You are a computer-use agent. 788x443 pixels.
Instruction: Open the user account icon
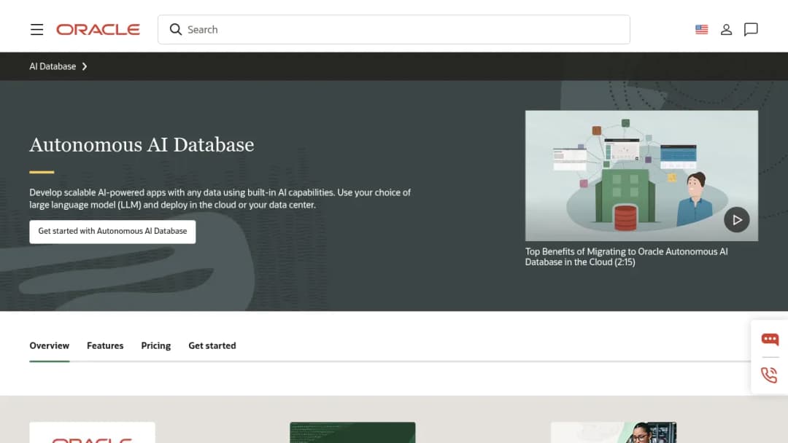pos(726,30)
